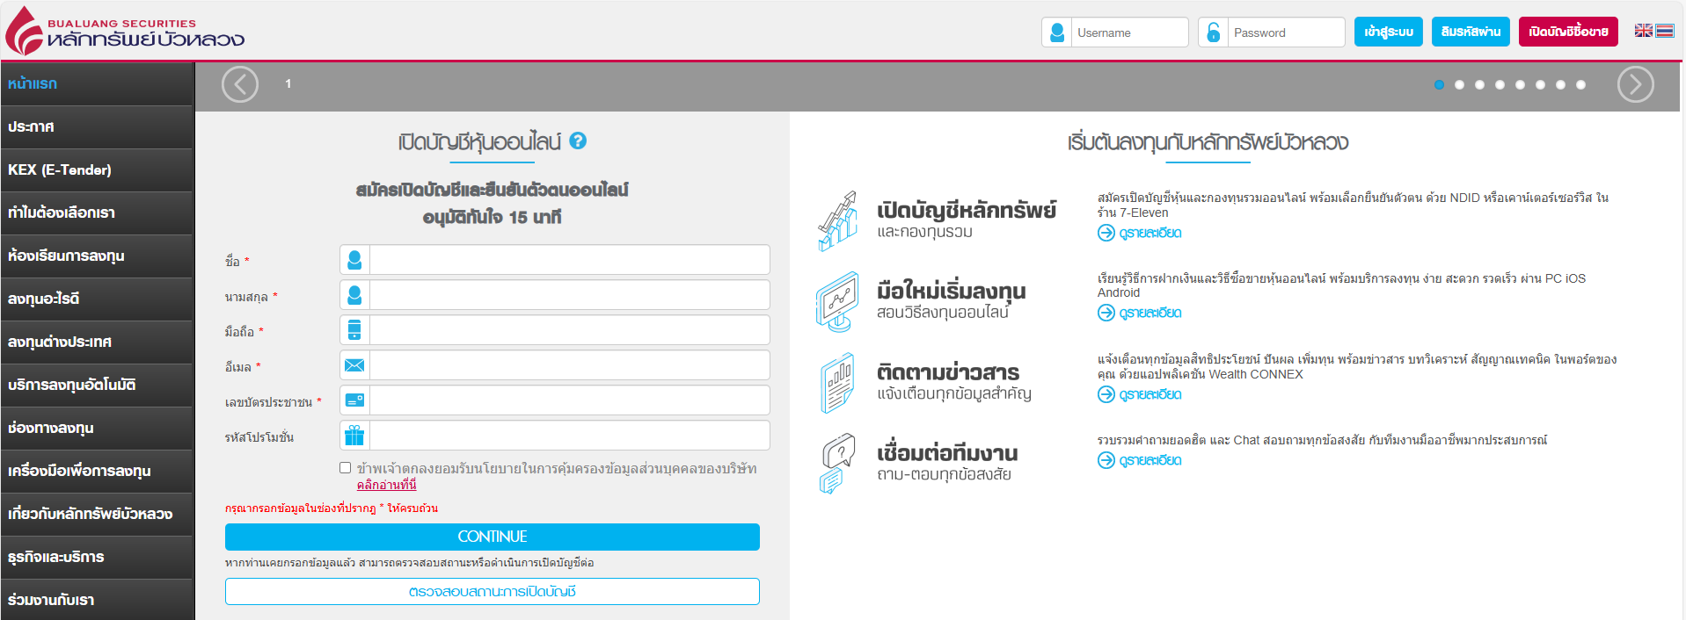Open ลงทุนอะไรดี sidebar item
This screenshot has width=1686, height=620.
pos(97,299)
